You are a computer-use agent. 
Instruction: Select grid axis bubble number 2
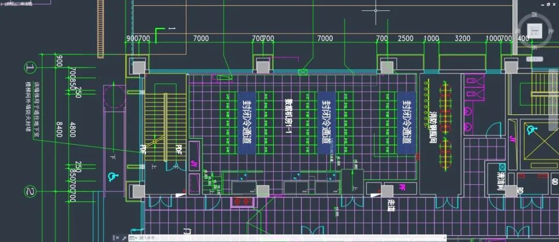(31, 193)
